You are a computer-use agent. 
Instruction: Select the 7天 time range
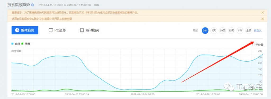[214, 31]
